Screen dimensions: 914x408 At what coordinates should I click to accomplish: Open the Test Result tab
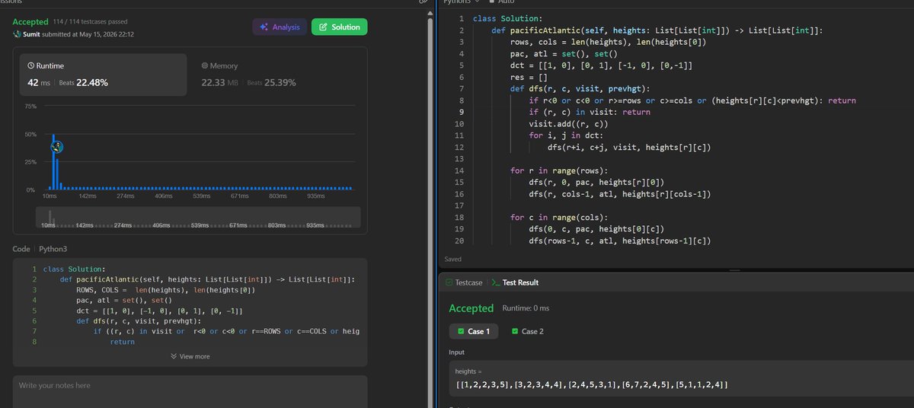514,282
